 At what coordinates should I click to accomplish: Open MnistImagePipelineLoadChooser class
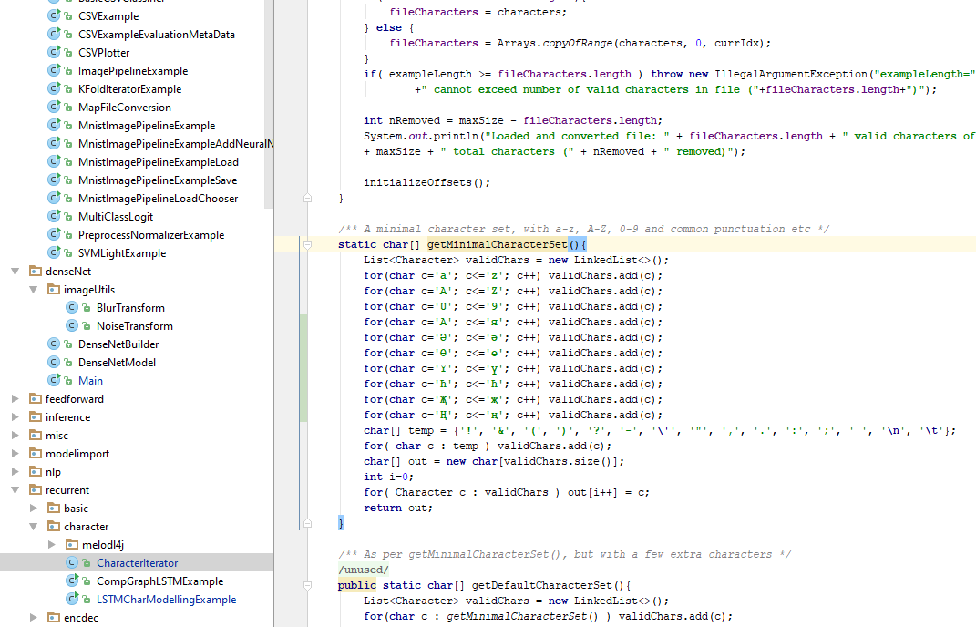click(158, 198)
